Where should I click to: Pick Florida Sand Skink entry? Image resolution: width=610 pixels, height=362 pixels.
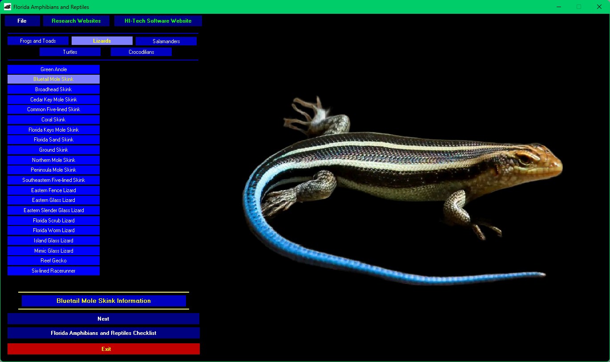pos(53,140)
